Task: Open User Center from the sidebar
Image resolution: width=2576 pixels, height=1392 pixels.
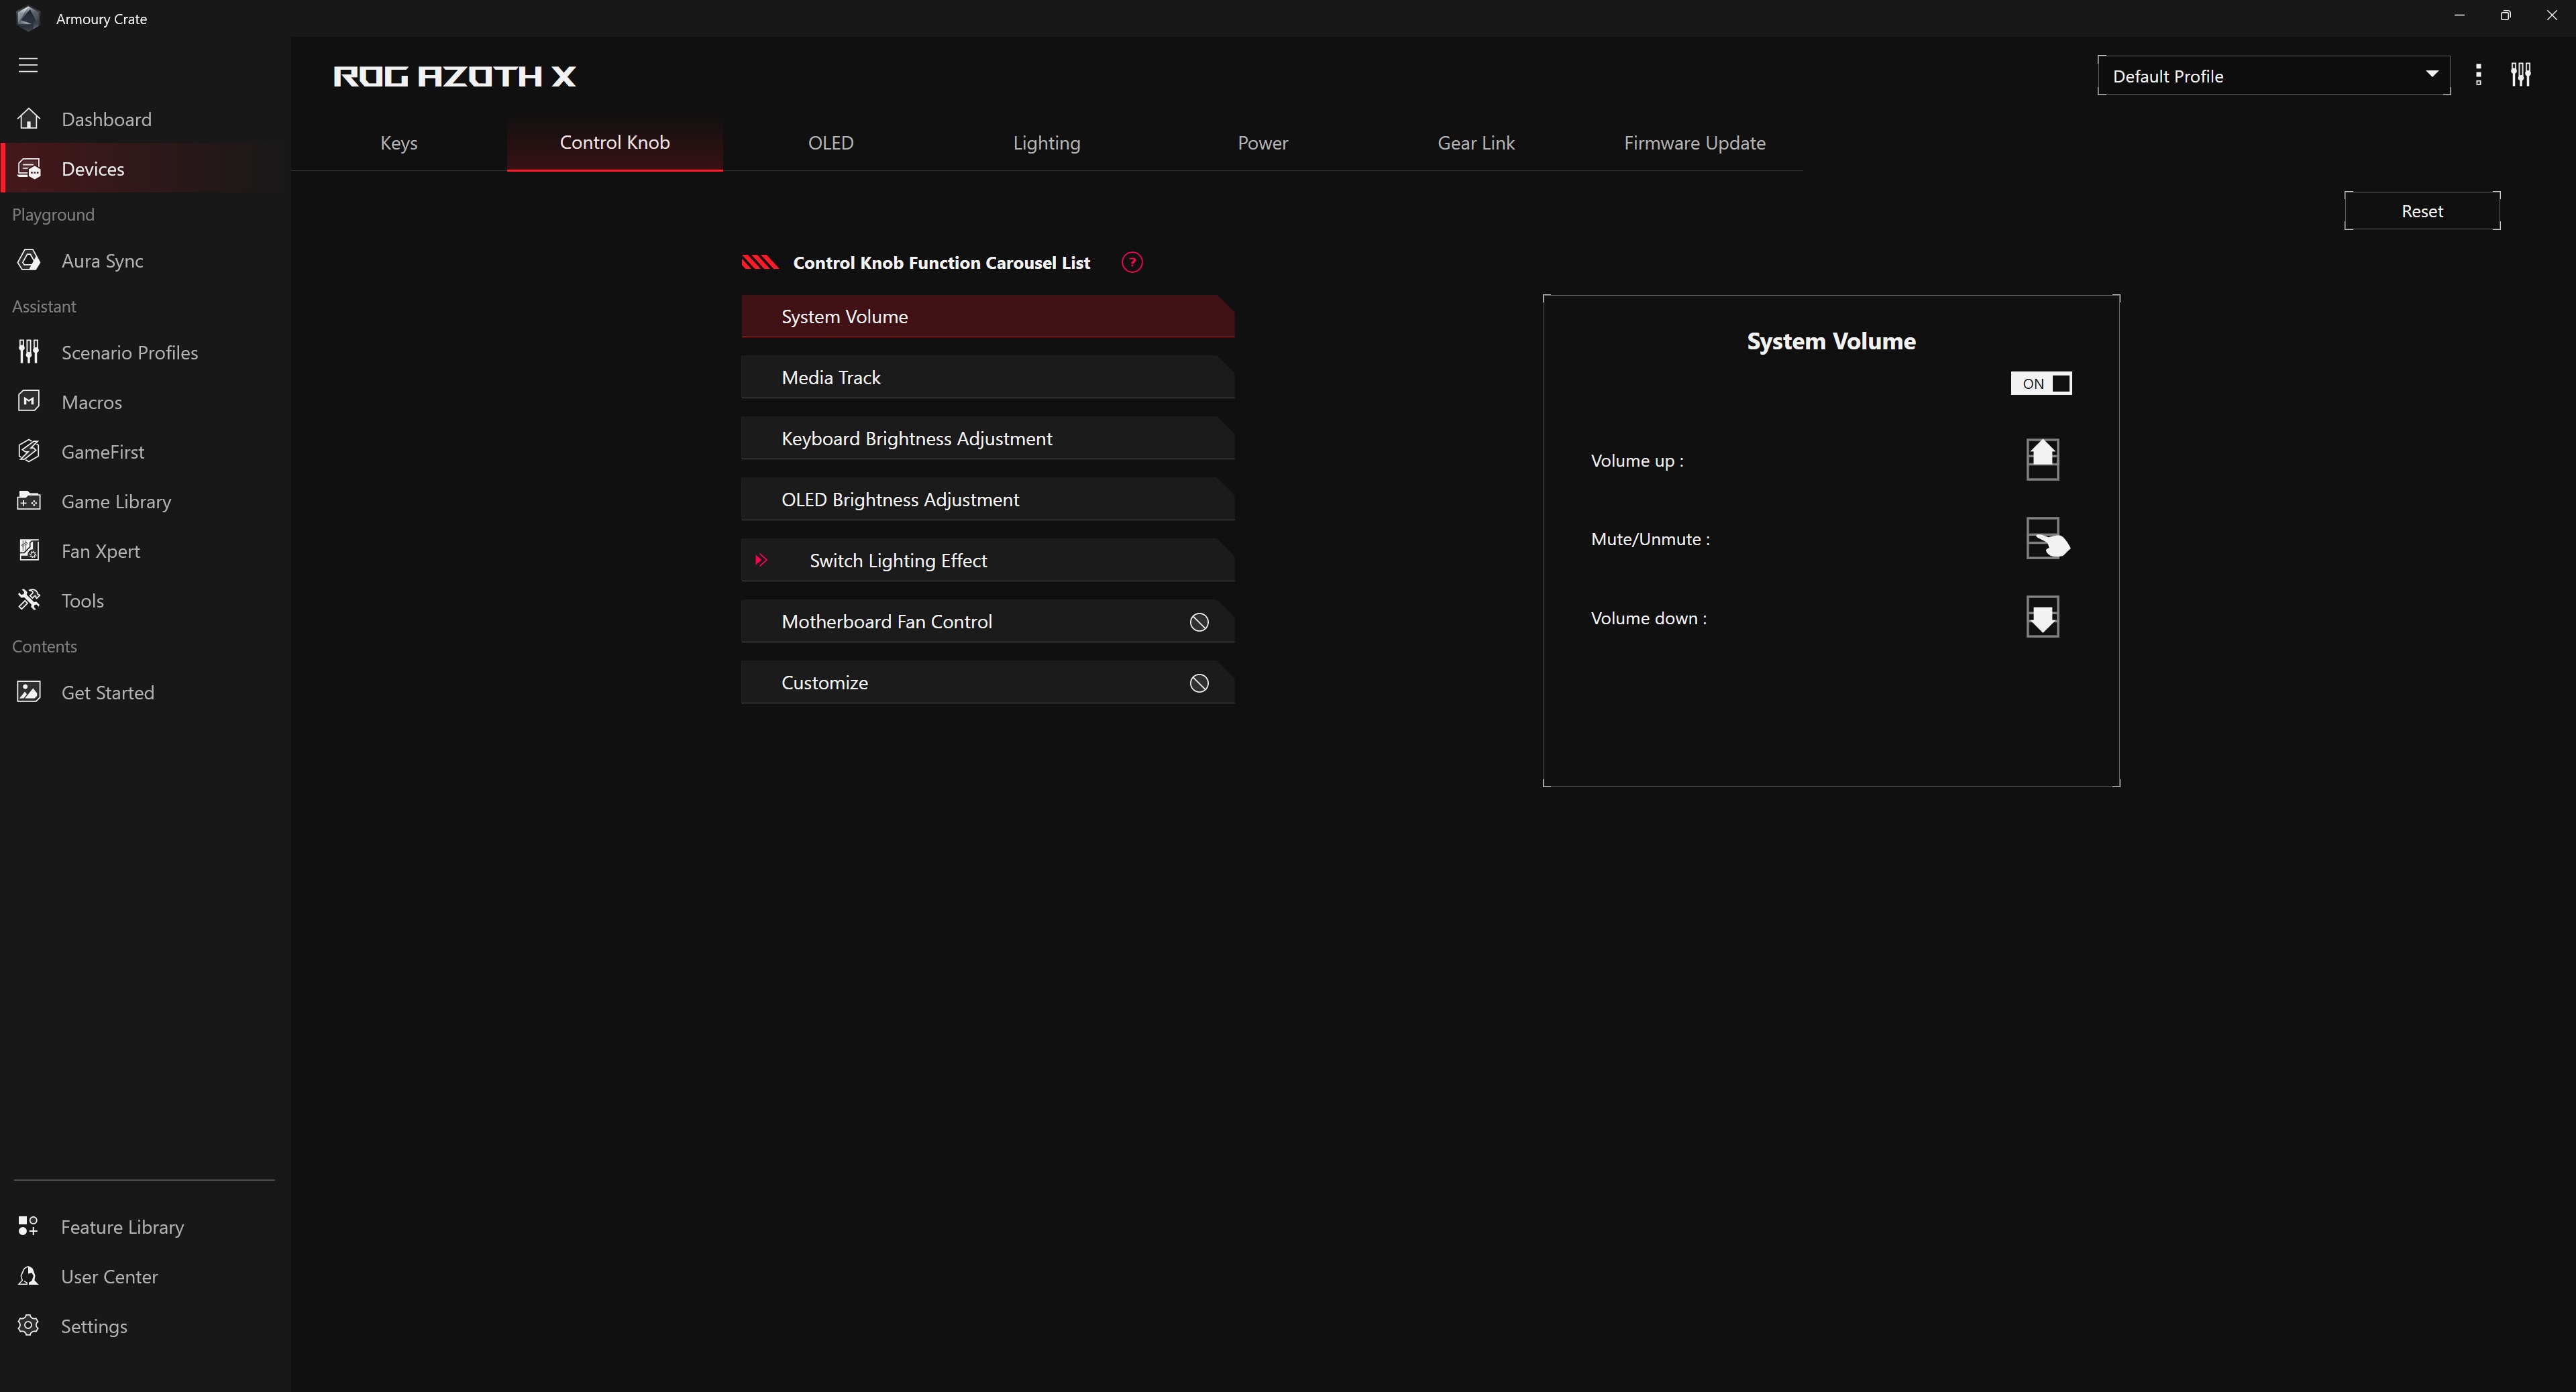Action: (x=145, y=1276)
